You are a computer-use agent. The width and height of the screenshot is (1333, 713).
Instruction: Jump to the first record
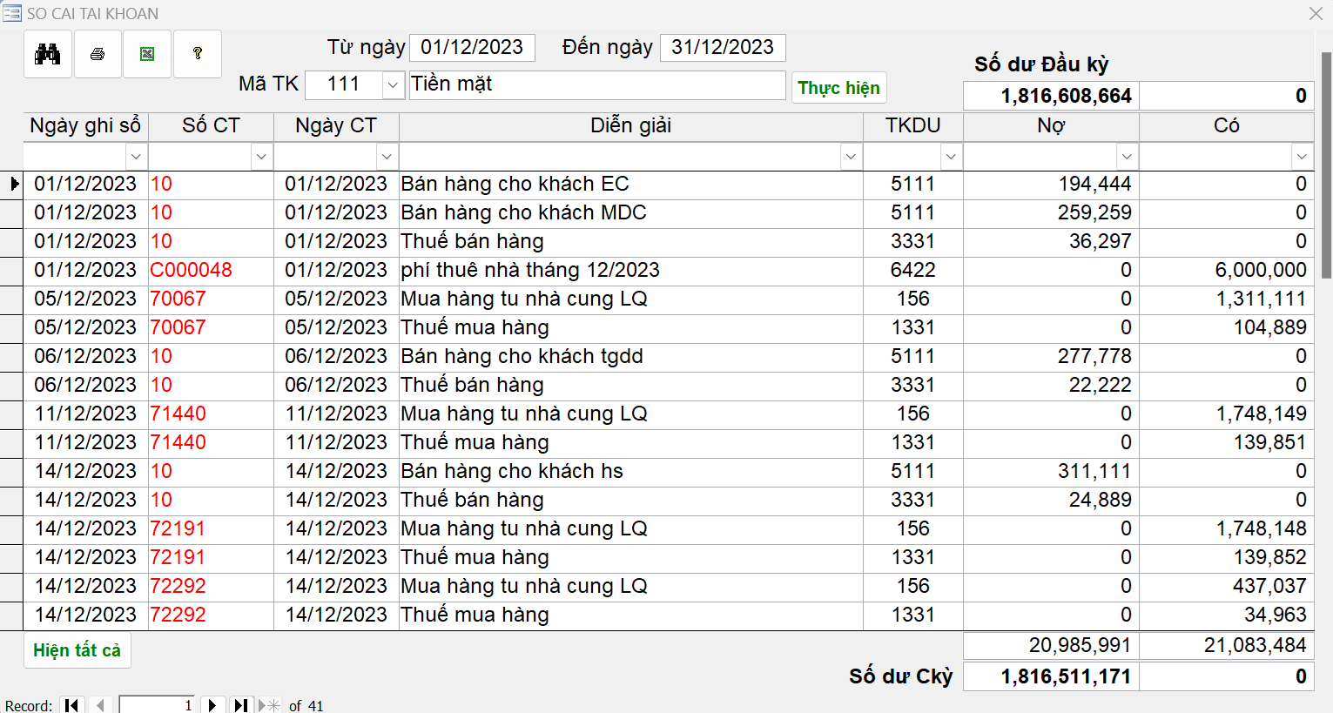pos(72,705)
